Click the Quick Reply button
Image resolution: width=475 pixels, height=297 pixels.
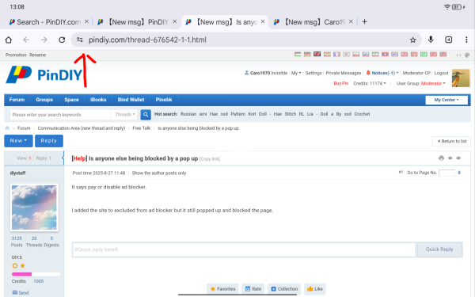click(439, 249)
